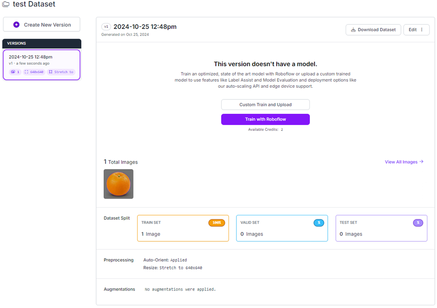Select the 2024-10-25 12:48pm version card
The width and height of the screenshot is (437, 308).
[x=41, y=65]
